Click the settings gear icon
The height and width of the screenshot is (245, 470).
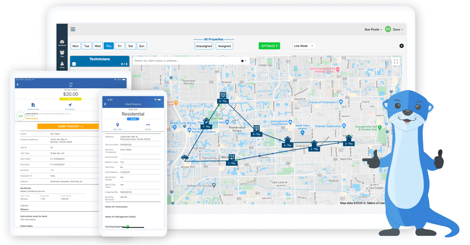[401, 46]
